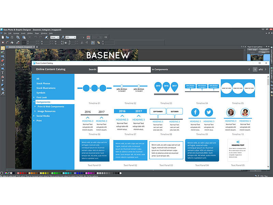Add a new document tab
Screen dimensions: 273x205
[37, 47]
